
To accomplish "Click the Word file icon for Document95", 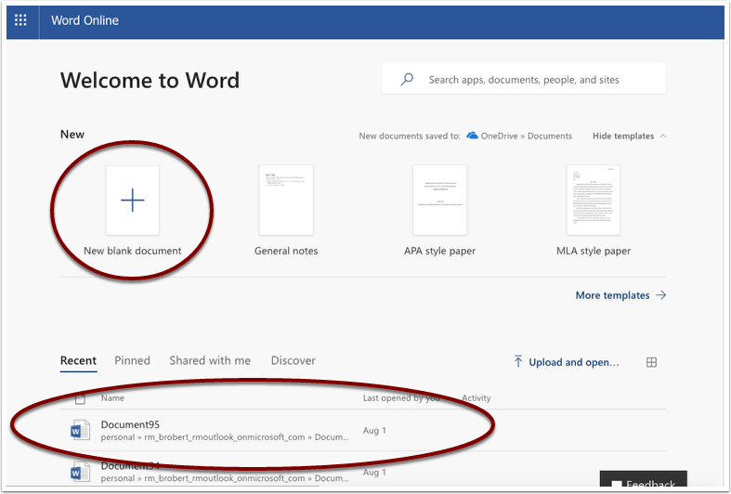I will (x=80, y=430).
